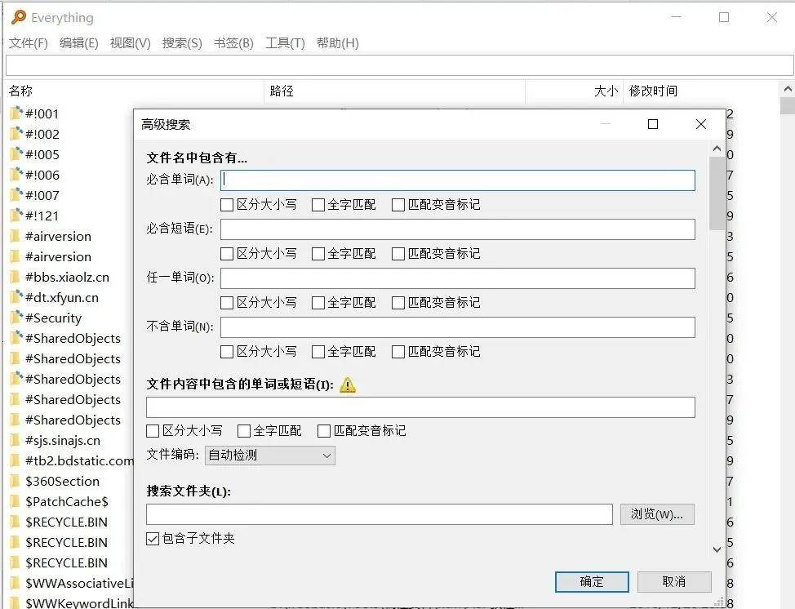Click the 确定 button

tap(592, 581)
